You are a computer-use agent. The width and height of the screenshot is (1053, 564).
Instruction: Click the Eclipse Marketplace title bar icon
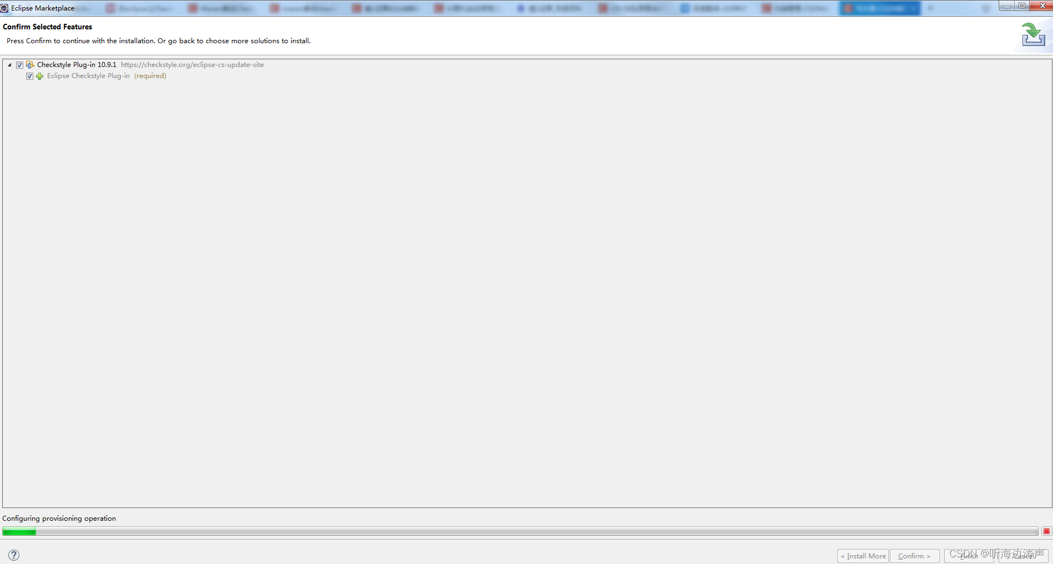pyautogui.click(x=4, y=8)
